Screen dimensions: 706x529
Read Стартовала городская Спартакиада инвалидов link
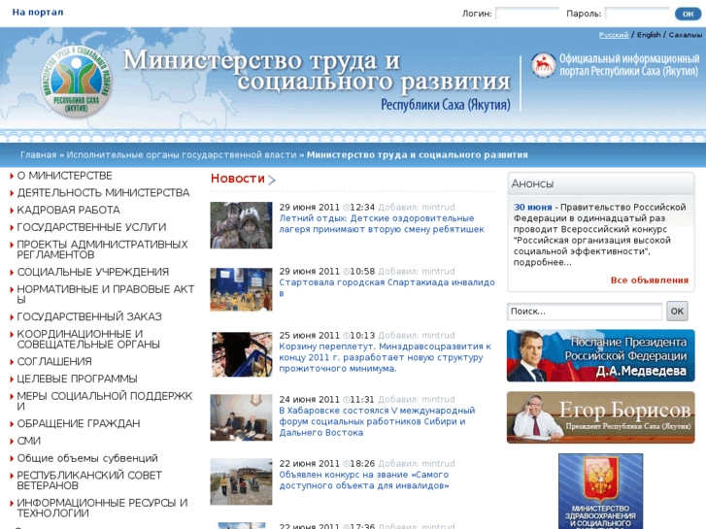[387, 287]
